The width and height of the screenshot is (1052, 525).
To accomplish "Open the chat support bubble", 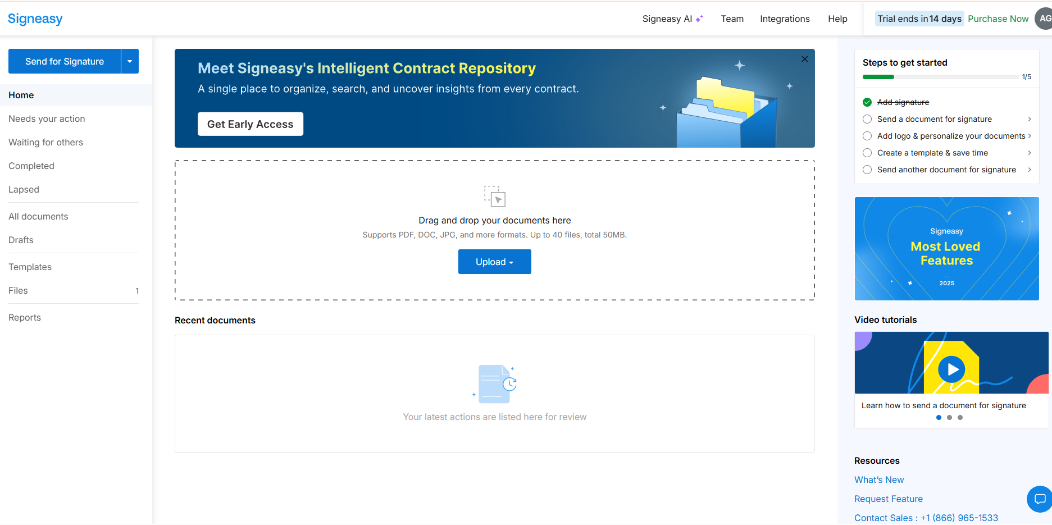I will [1040, 499].
